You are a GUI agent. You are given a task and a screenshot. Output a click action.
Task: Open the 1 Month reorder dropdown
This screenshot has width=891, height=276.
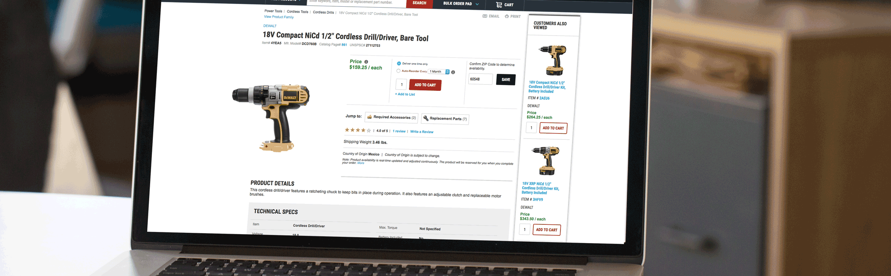click(x=439, y=72)
